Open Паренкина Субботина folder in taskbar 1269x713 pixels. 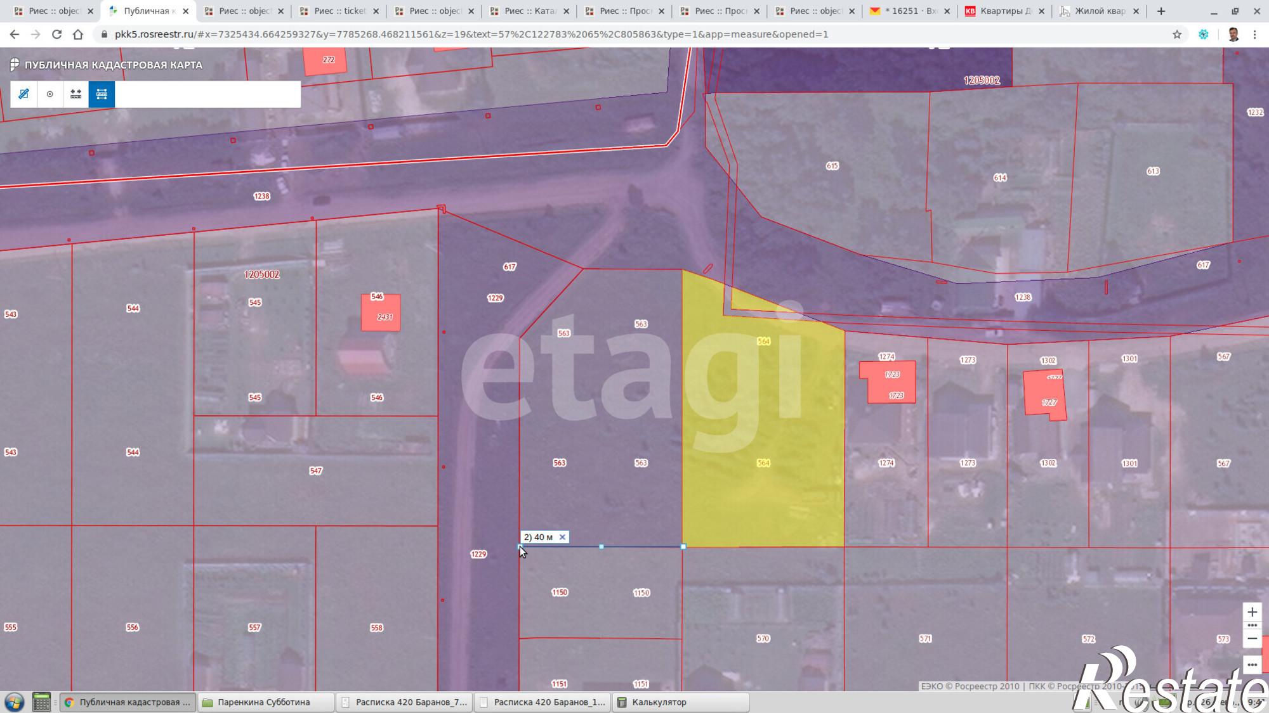pos(266,702)
